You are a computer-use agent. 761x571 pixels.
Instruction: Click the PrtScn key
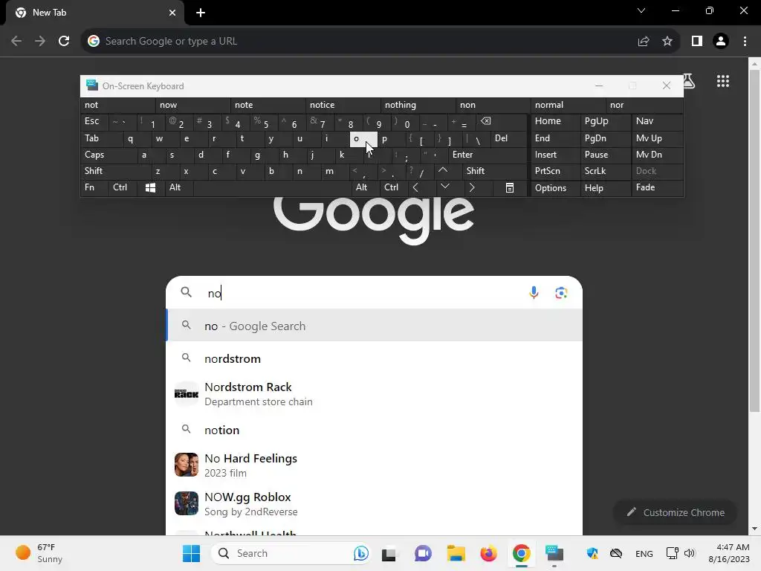click(x=556, y=171)
